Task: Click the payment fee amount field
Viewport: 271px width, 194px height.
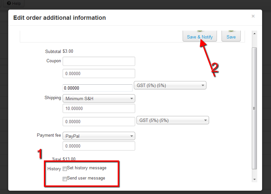Action: click(99, 146)
